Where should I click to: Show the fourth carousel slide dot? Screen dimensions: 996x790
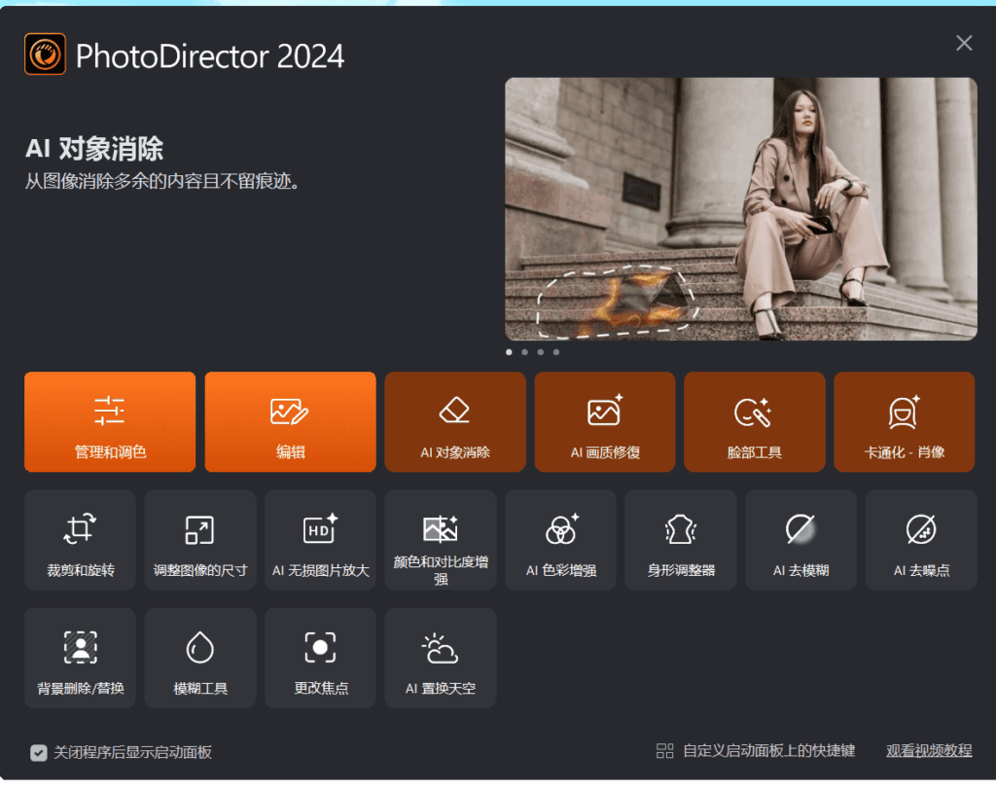(x=556, y=352)
